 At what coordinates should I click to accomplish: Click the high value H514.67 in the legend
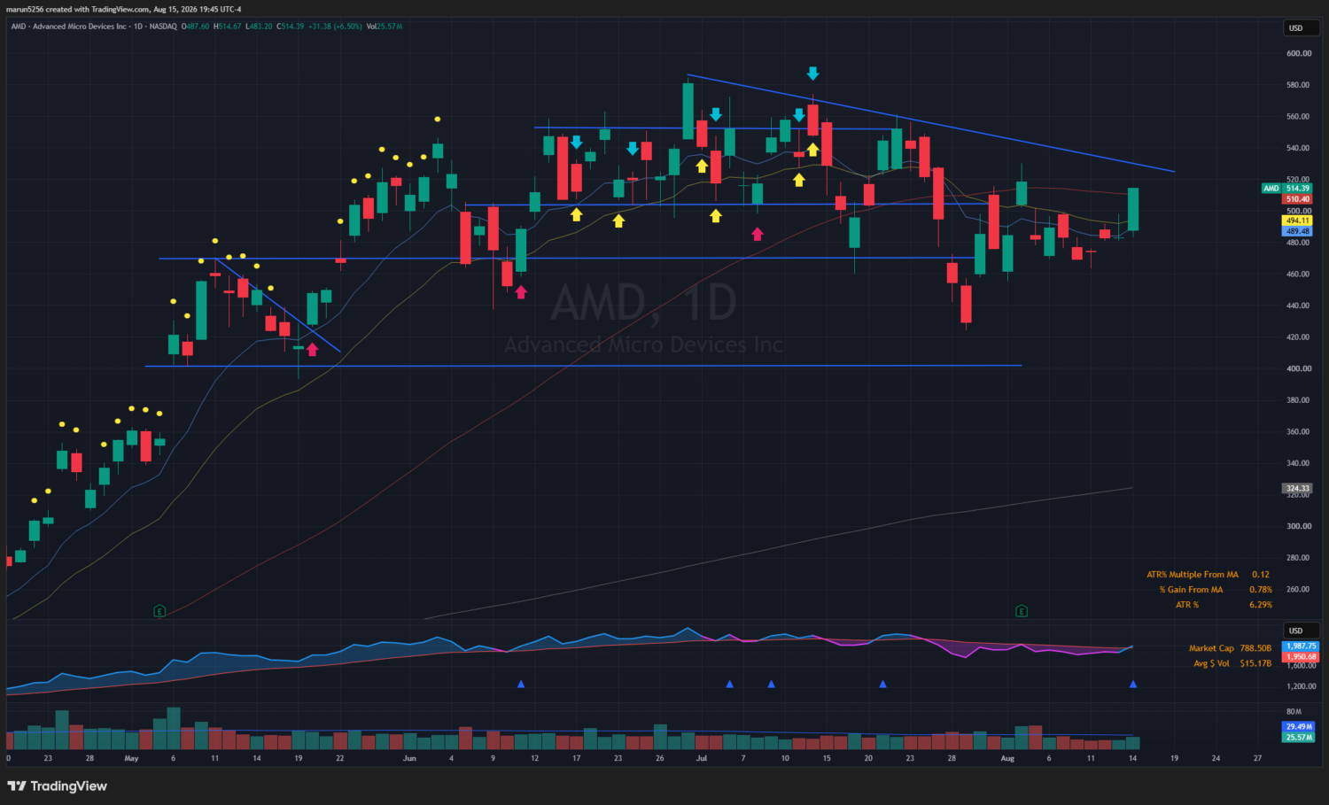point(228,27)
